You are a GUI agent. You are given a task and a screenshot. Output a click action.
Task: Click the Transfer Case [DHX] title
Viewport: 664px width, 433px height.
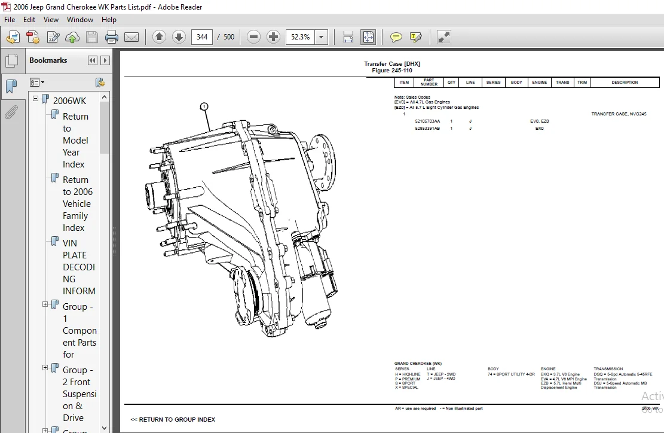tap(392, 64)
